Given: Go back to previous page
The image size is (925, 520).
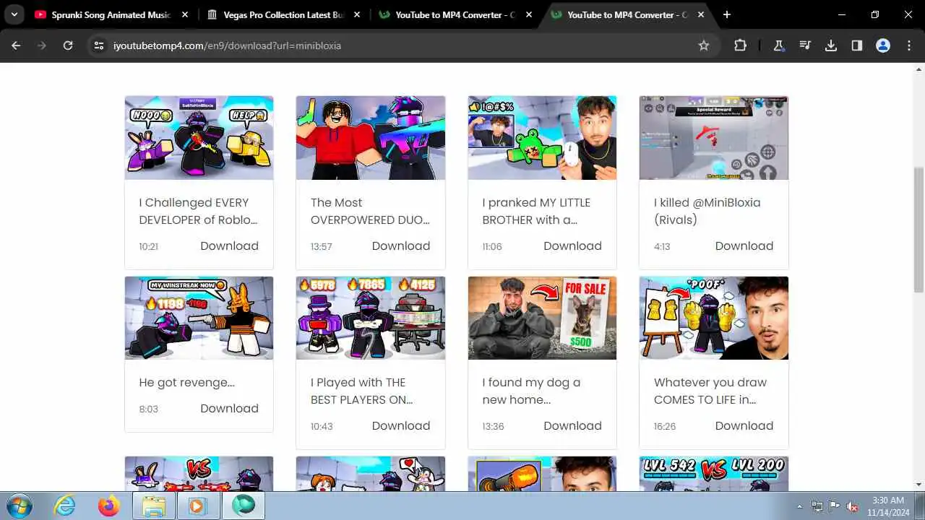Looking at the screenshot, I should pos(16,45).
